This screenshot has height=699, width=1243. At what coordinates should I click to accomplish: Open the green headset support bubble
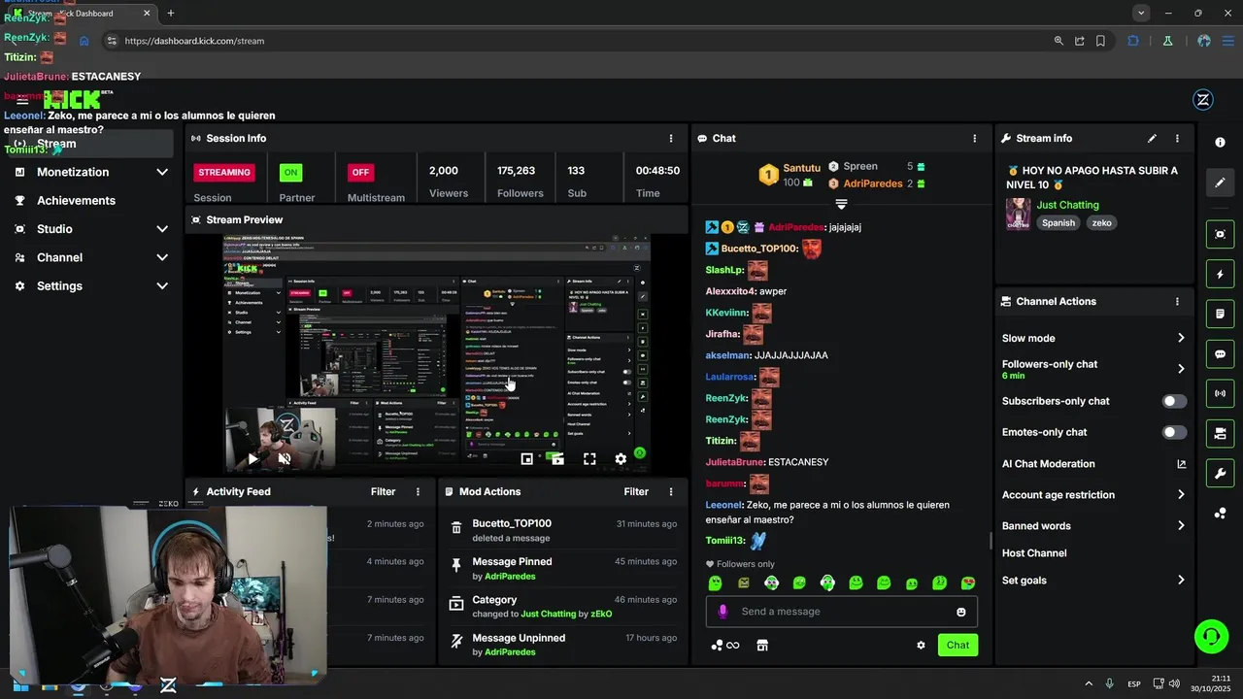[1211, 637]
